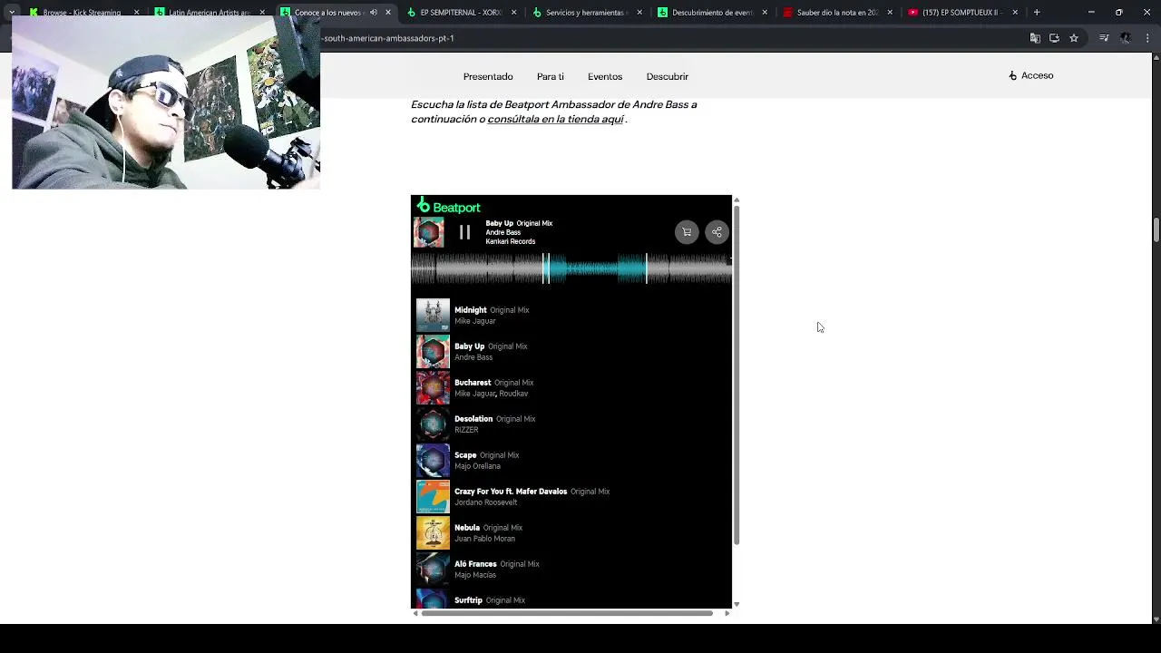Screen dimensions: 1161x653
Task: Select the Desolation track cover
Action: pyautogui.click(x=433, y=424)
